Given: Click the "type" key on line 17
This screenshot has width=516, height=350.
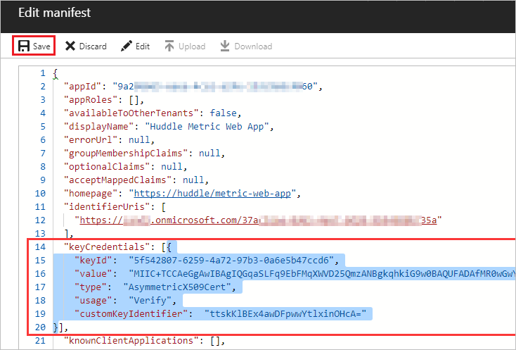Looking at the screenshot, I should click(x=91, y=287).
